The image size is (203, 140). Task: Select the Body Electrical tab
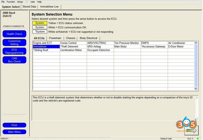[x=88, y=38]
